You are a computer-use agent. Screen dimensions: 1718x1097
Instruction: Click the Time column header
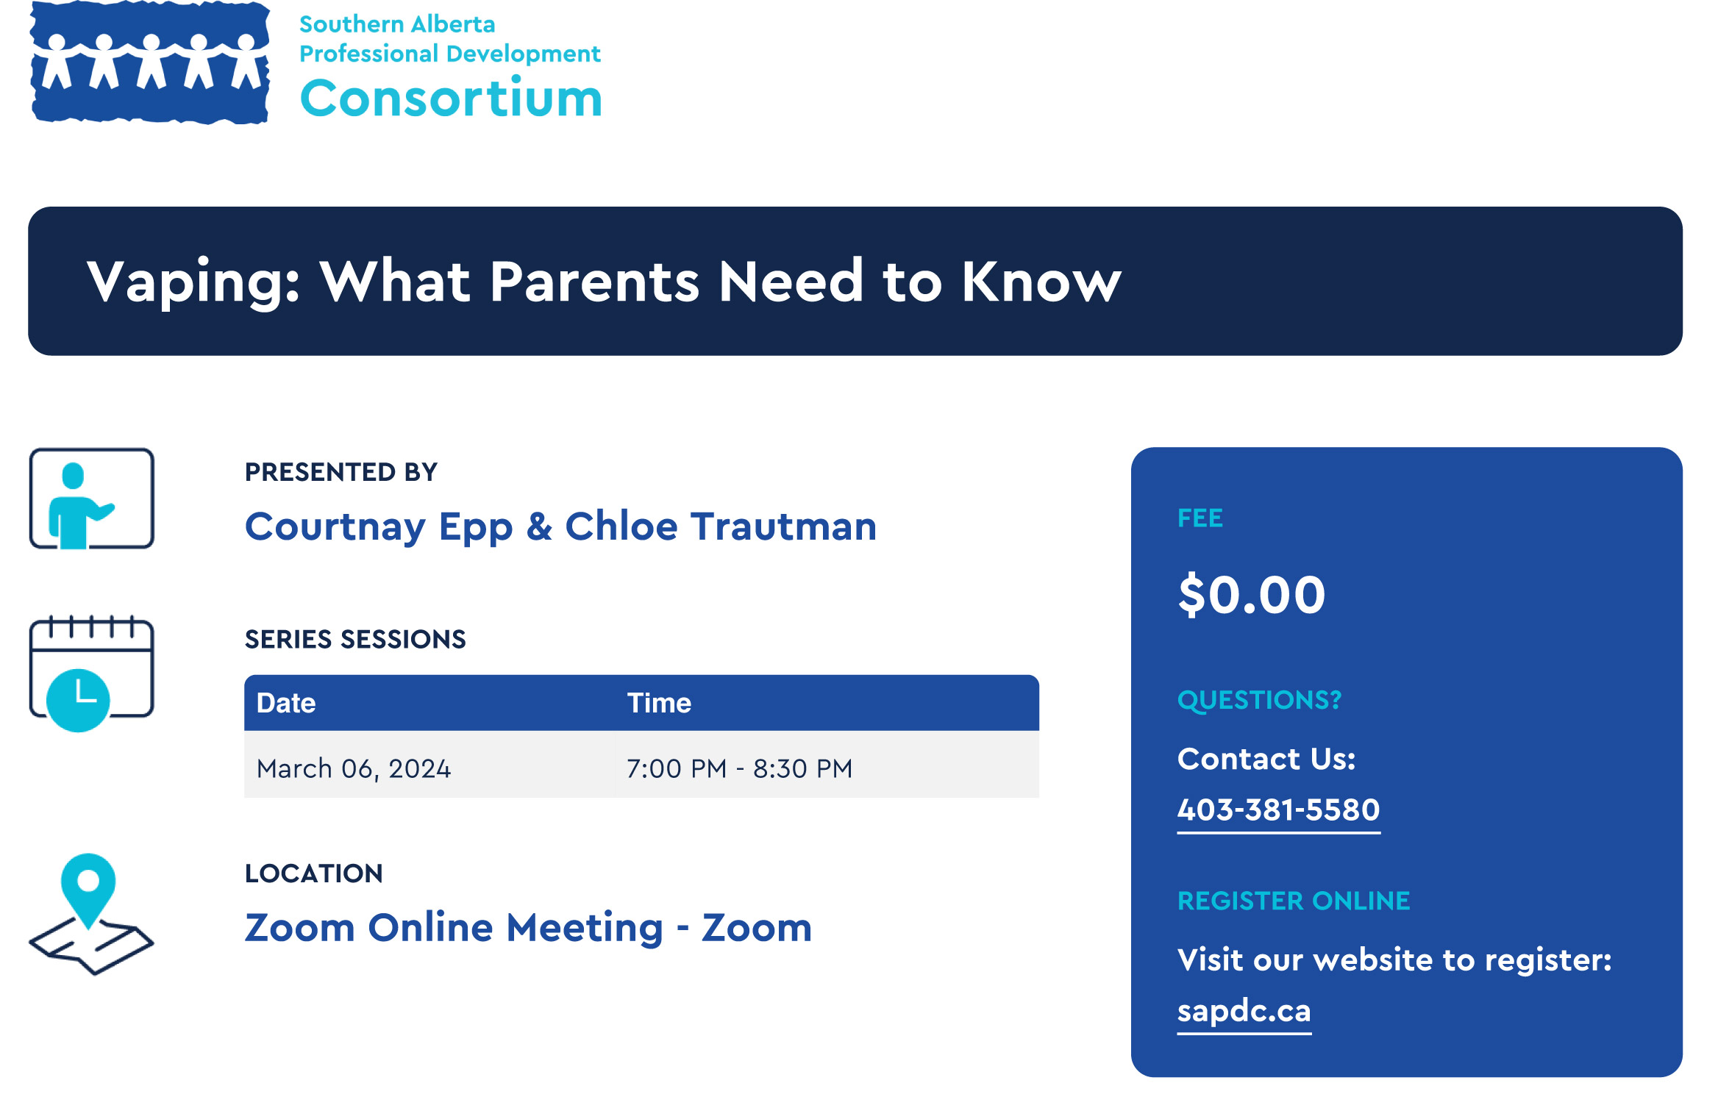pyautogui.click(x=659, y=703)
